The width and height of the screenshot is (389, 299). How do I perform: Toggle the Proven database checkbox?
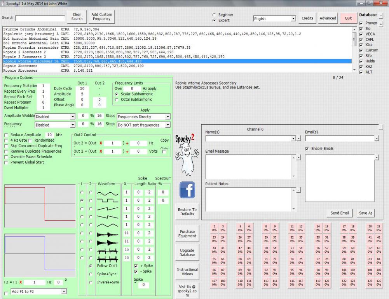point(361,23)
